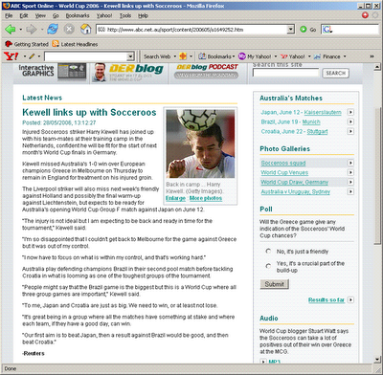Click the My Yahoo! purple icon
This screenshot has width=383, height=375.
click(x=242, y=56)
